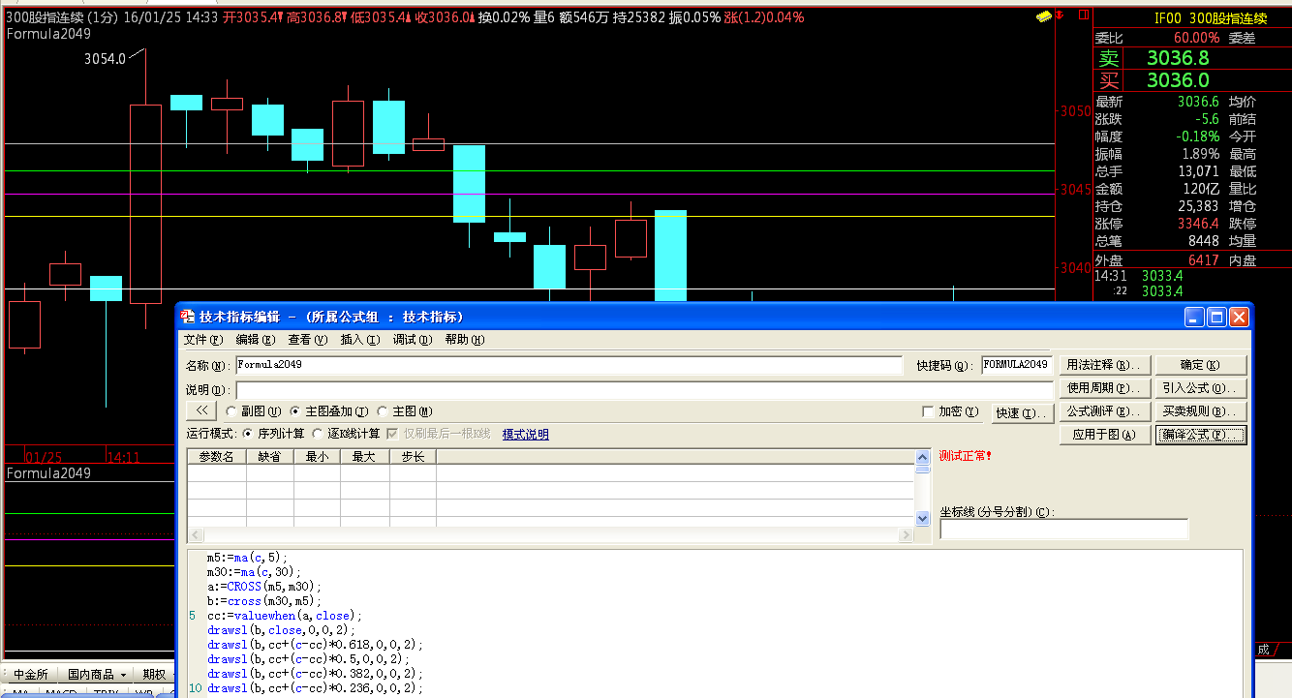Click the 快捷码 input field
The width and height of the screenshot is (1292, 698).
pos(1016,365)
